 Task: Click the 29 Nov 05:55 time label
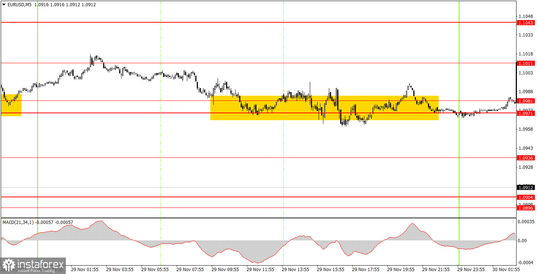click(x=155, y=269)
